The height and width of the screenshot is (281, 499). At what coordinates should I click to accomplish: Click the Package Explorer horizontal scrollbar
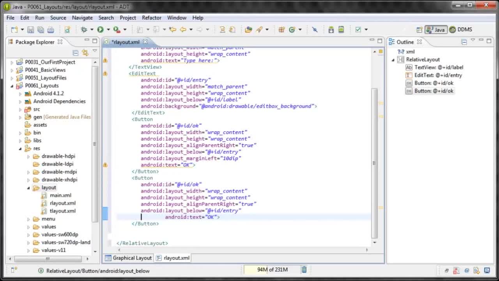48,258
